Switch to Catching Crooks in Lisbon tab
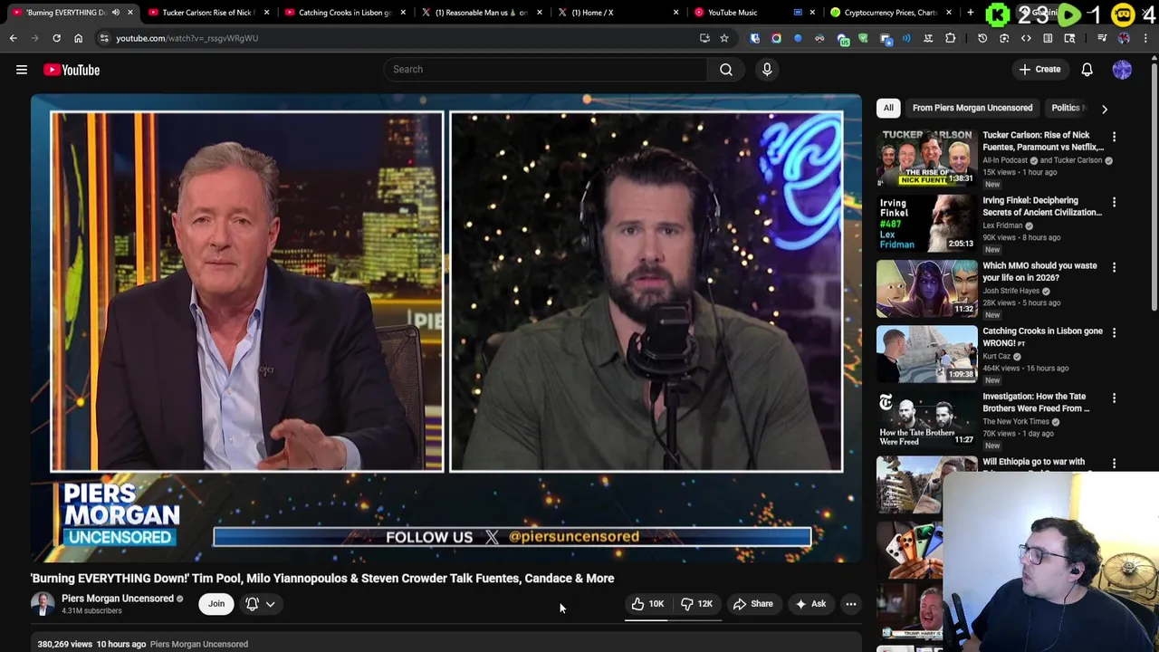 pyautogui.click(x=344, y=13)
